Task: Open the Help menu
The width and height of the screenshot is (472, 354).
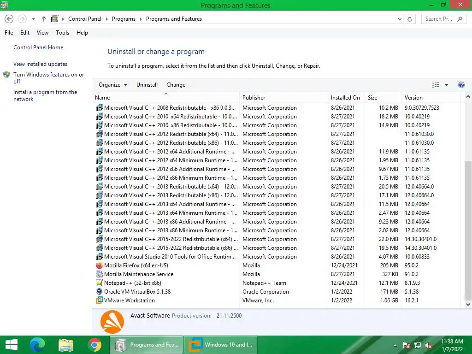Action: click(x=82, y=33)
